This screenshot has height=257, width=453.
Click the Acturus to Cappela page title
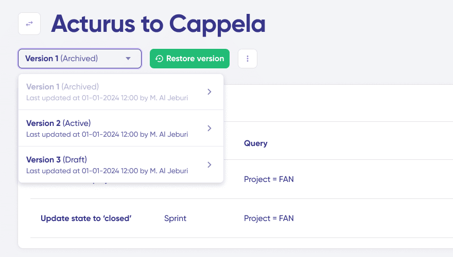158,24
